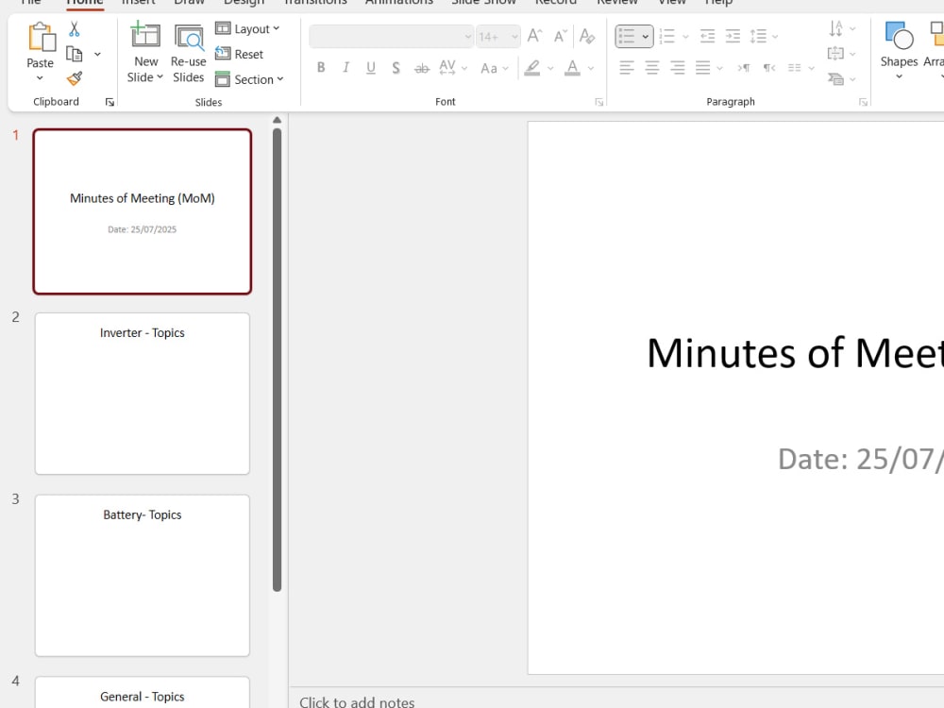Toggle Italic formatting
The image size is (944, 708).
[346, 67]
